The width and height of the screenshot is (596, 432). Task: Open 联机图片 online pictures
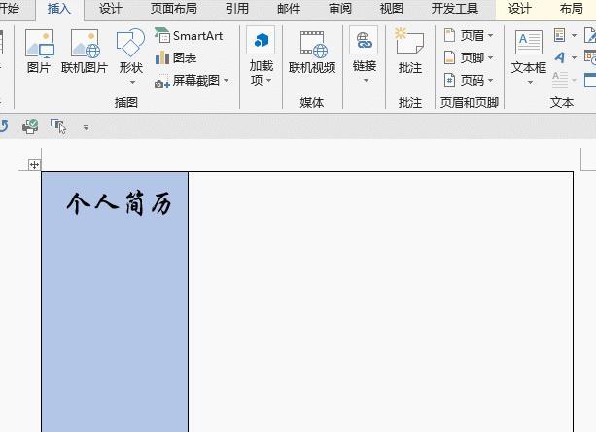[85, 52]
